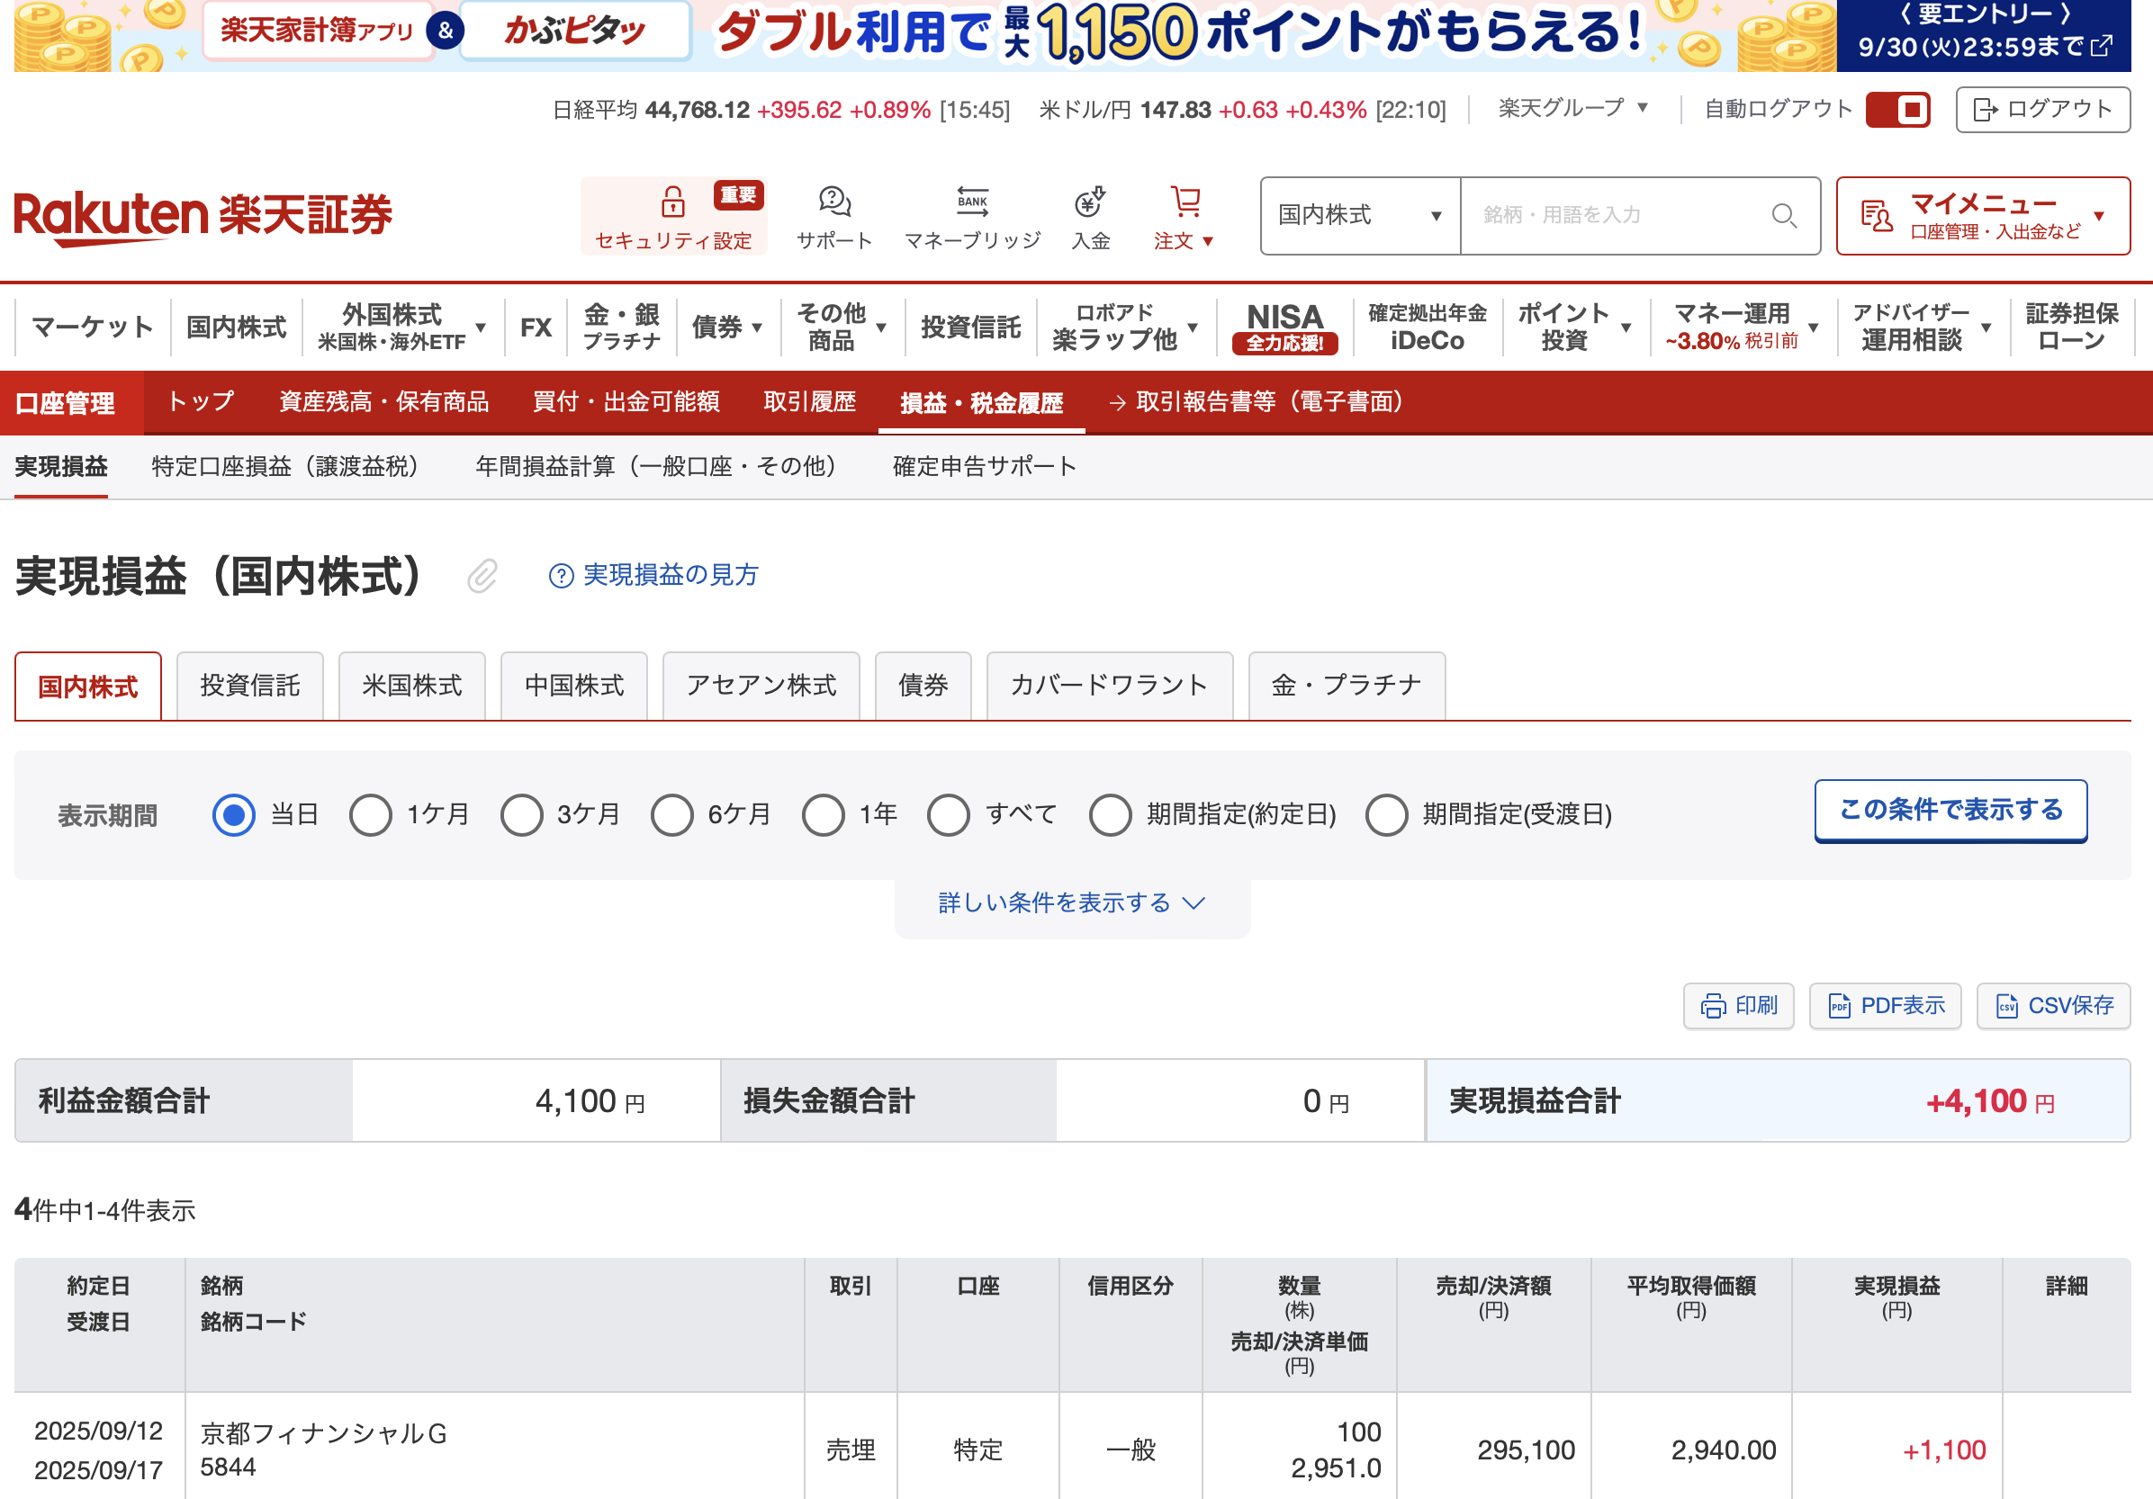Image resolution: width=2153 pixels, height=1499 pixels.
Task: Expand 詳しい条件を表示する section
Action: [x=1071, y=902]
